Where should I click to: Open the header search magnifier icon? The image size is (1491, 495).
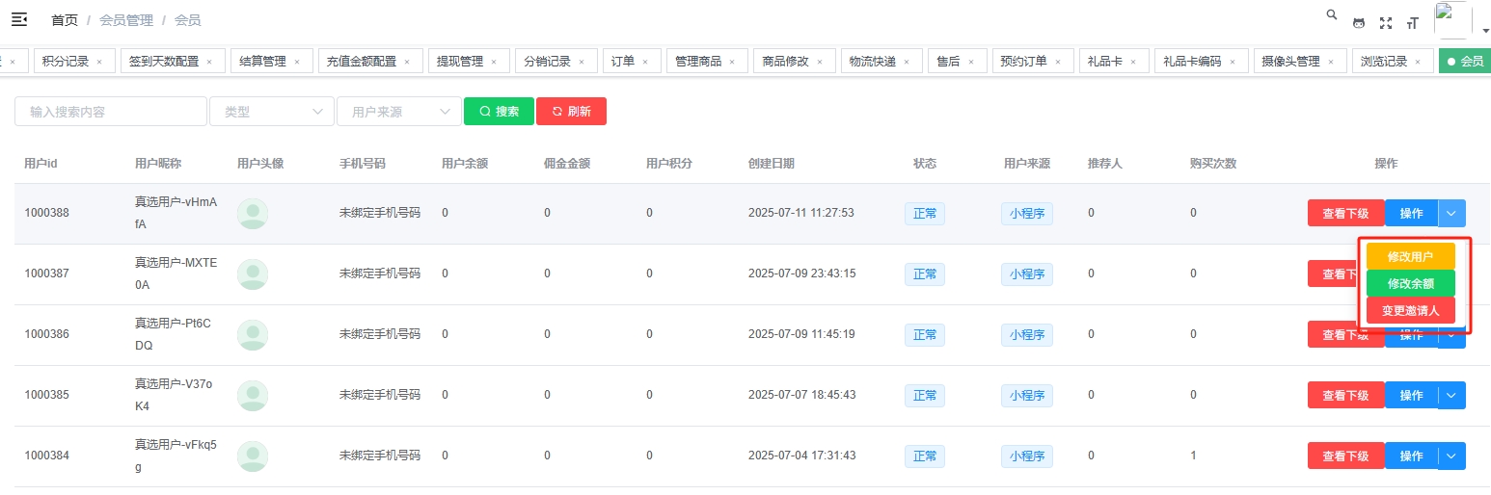point(1332,15)
